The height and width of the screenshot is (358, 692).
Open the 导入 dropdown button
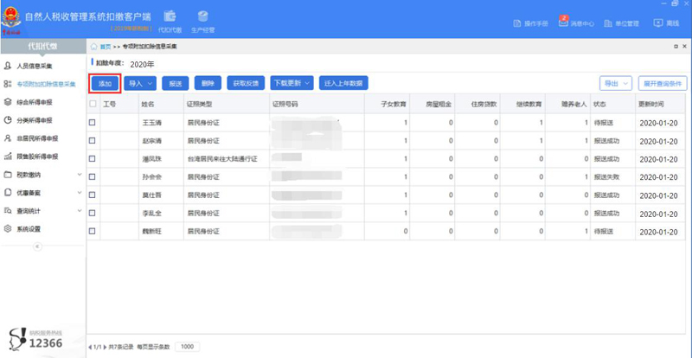coord(139,84)
